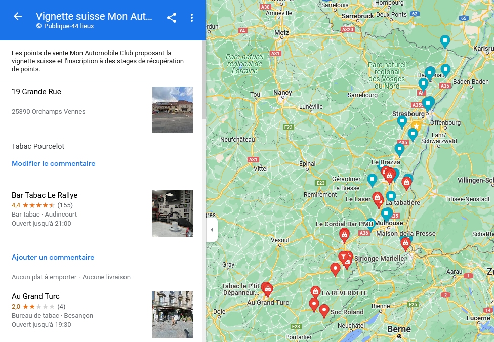Open Bar Tabac Le Rallye photo thumbnail
Viewport: 494px width, 342px height.
point(172,213)
